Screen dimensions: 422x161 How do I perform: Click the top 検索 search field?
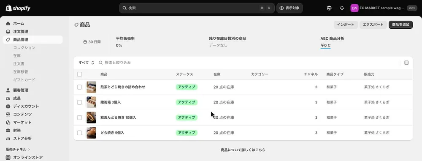[197, 8]
